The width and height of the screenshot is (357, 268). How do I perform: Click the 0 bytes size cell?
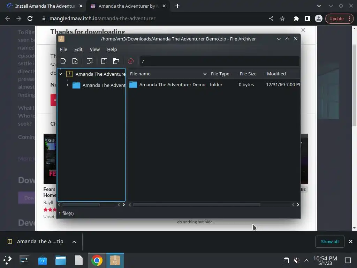tap(246, 84)
